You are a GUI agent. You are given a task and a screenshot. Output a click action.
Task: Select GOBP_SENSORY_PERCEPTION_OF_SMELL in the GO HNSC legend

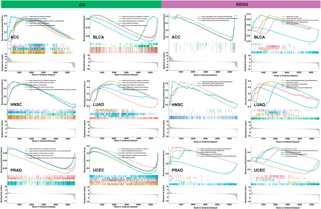pos(41,83)
